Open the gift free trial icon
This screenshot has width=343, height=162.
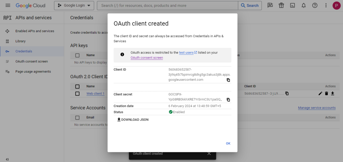281,5
